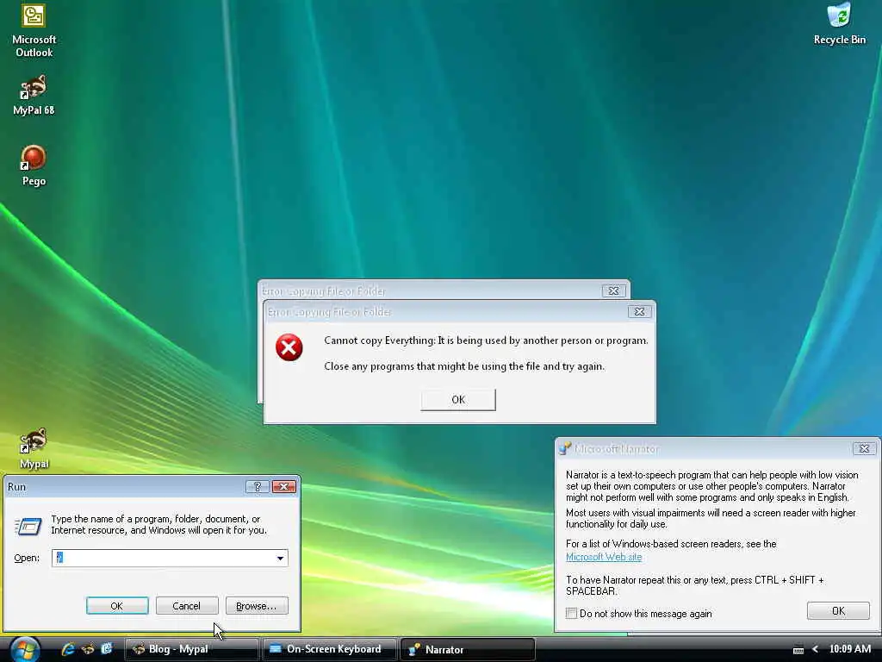Click Browse... in the Run dialog
This screenshot has height=662, width=882.
[257, 606]
